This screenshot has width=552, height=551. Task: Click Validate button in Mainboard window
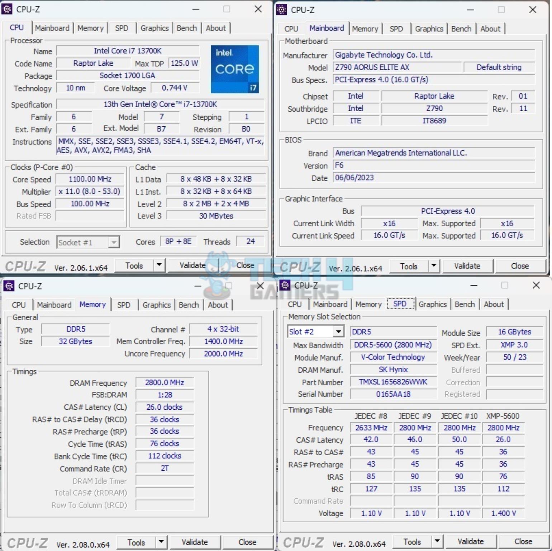(x=467, y=266)
